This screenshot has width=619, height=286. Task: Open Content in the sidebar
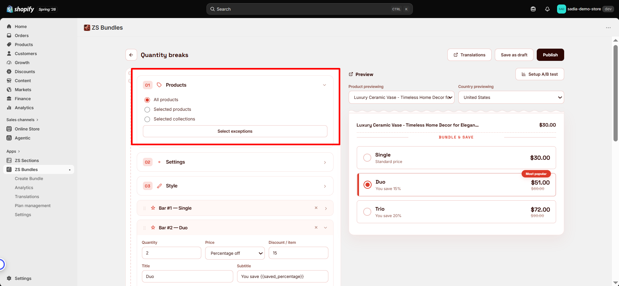(x=23, y=81)
